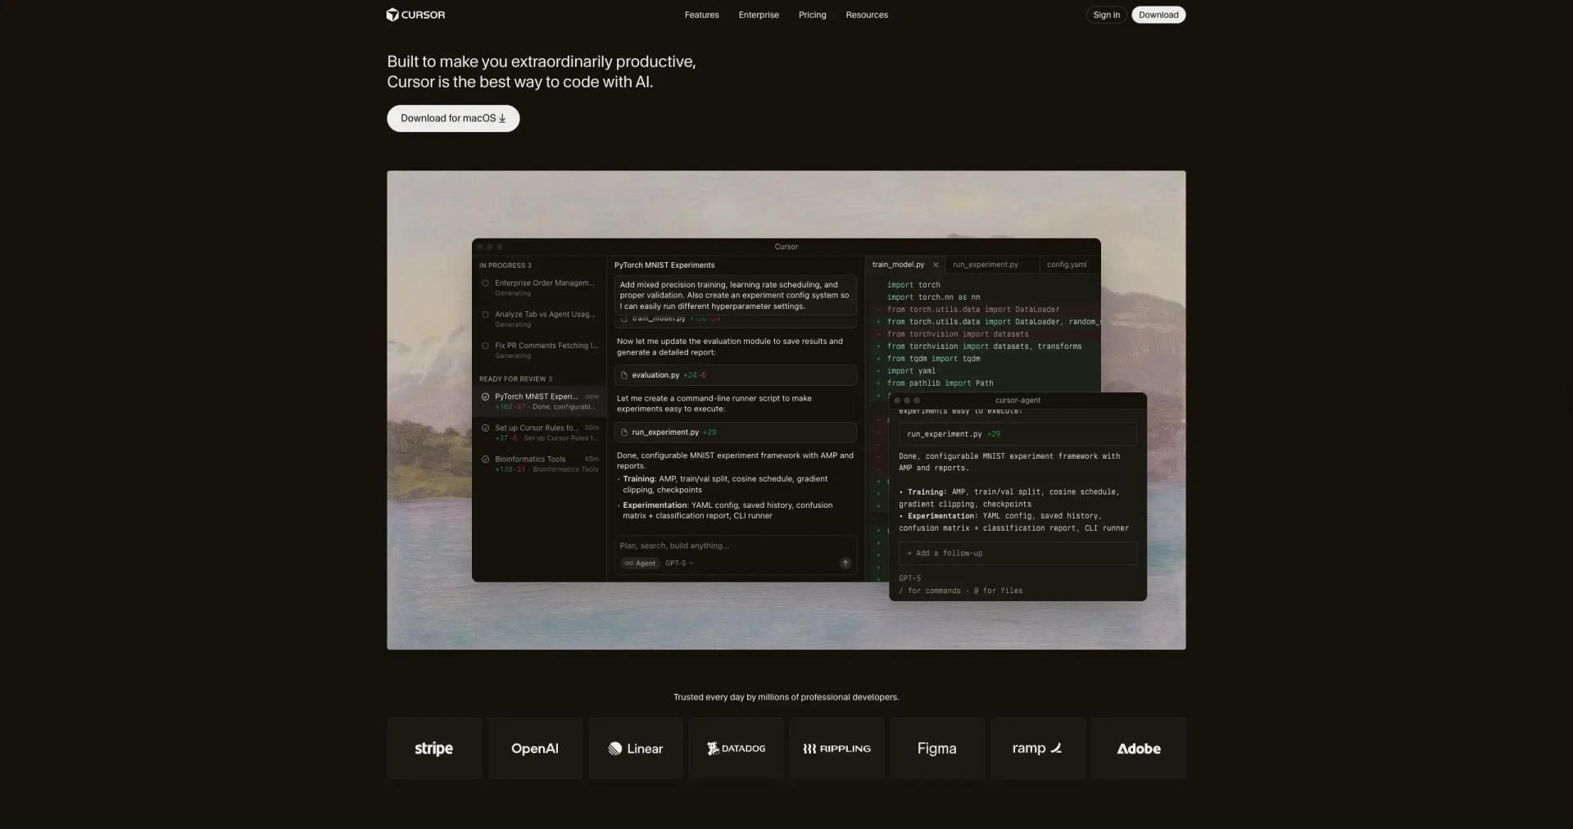
Task: Open Pricing in the navigation bar
Action: [812, 15]
